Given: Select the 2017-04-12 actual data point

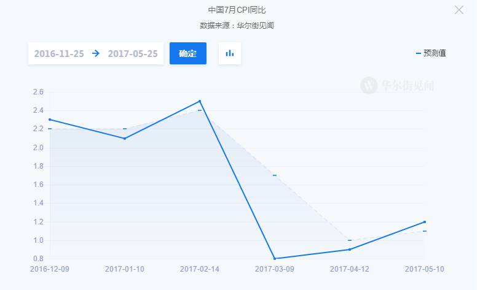Looking at the screenshot, I should pyautogui.click(x=350, y=250).
